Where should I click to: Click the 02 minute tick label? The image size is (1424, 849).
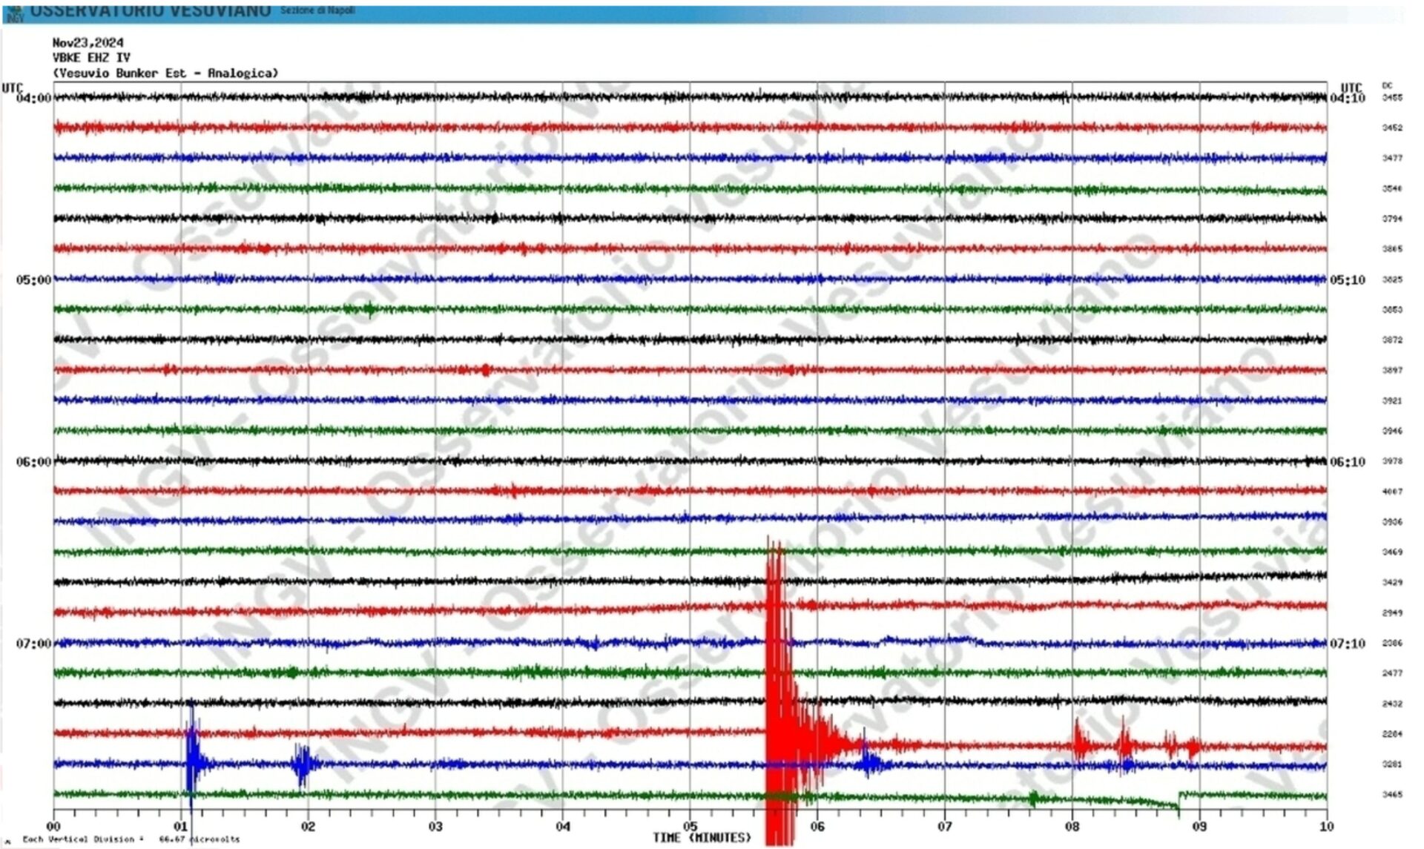coord(308,826)
